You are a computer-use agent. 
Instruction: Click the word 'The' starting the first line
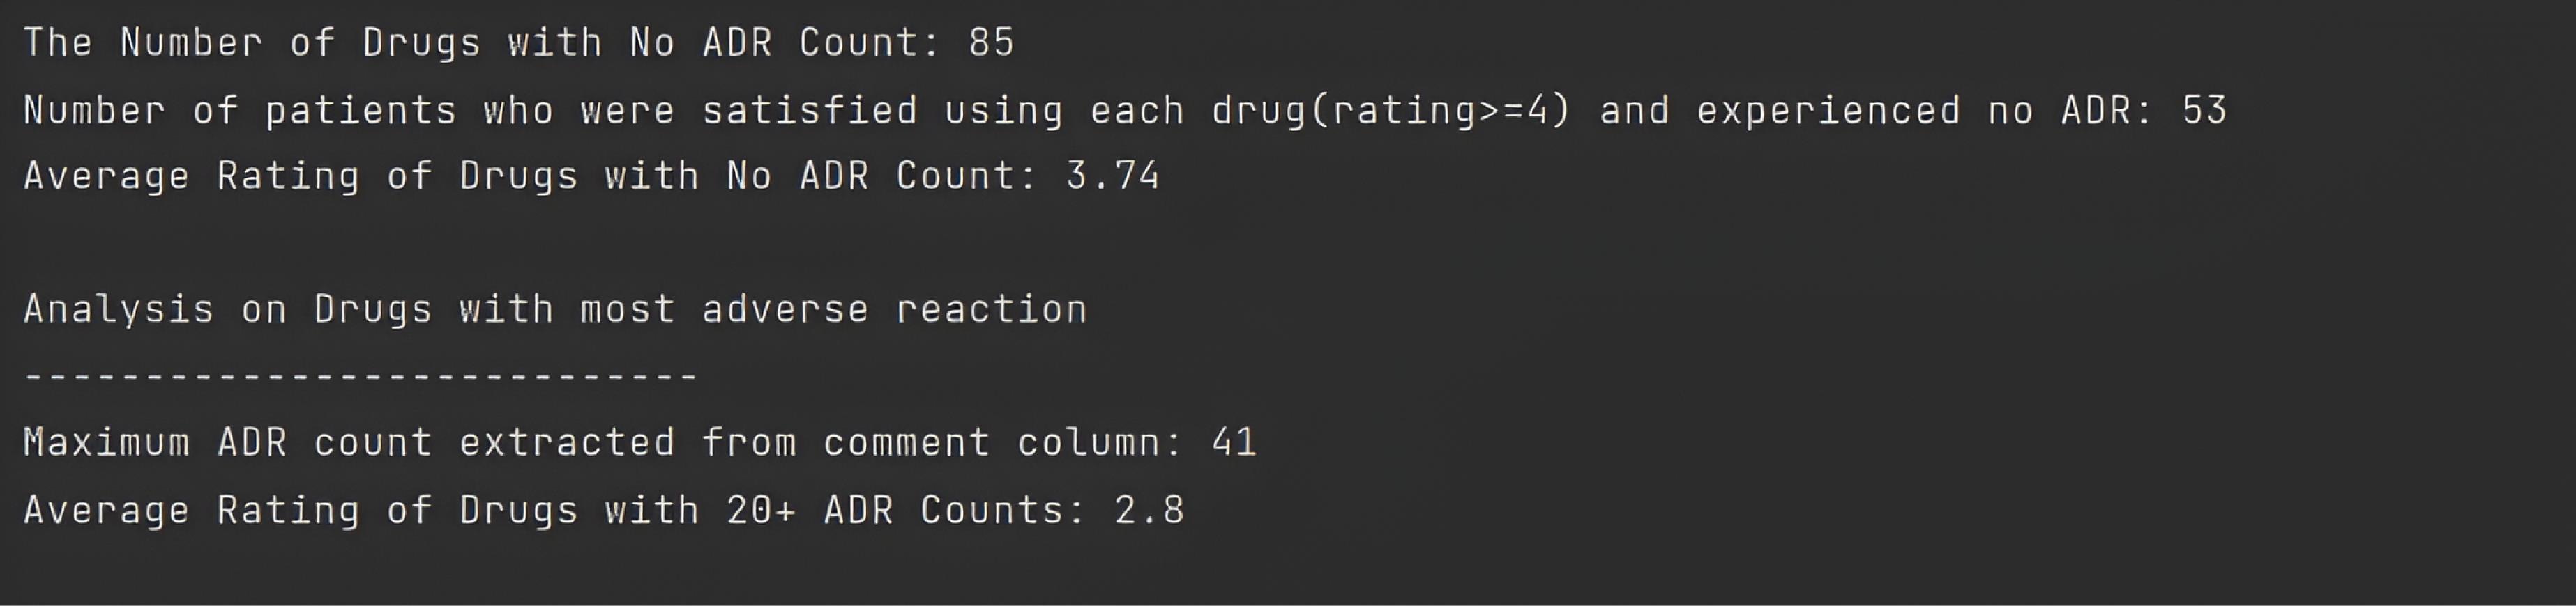[58, 43]
